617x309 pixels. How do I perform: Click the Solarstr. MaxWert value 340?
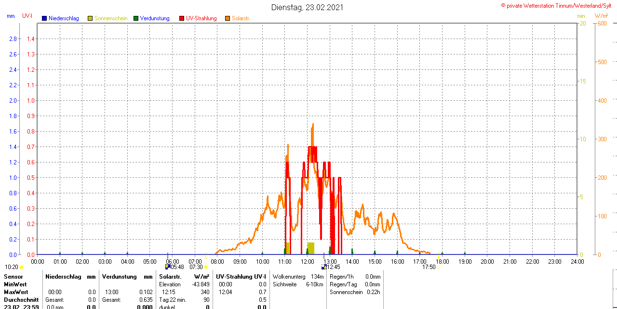point(205,292)
